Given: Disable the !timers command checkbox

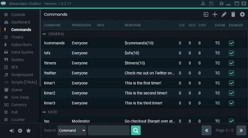Looking at the screenshot, I should tap(232, 63).
